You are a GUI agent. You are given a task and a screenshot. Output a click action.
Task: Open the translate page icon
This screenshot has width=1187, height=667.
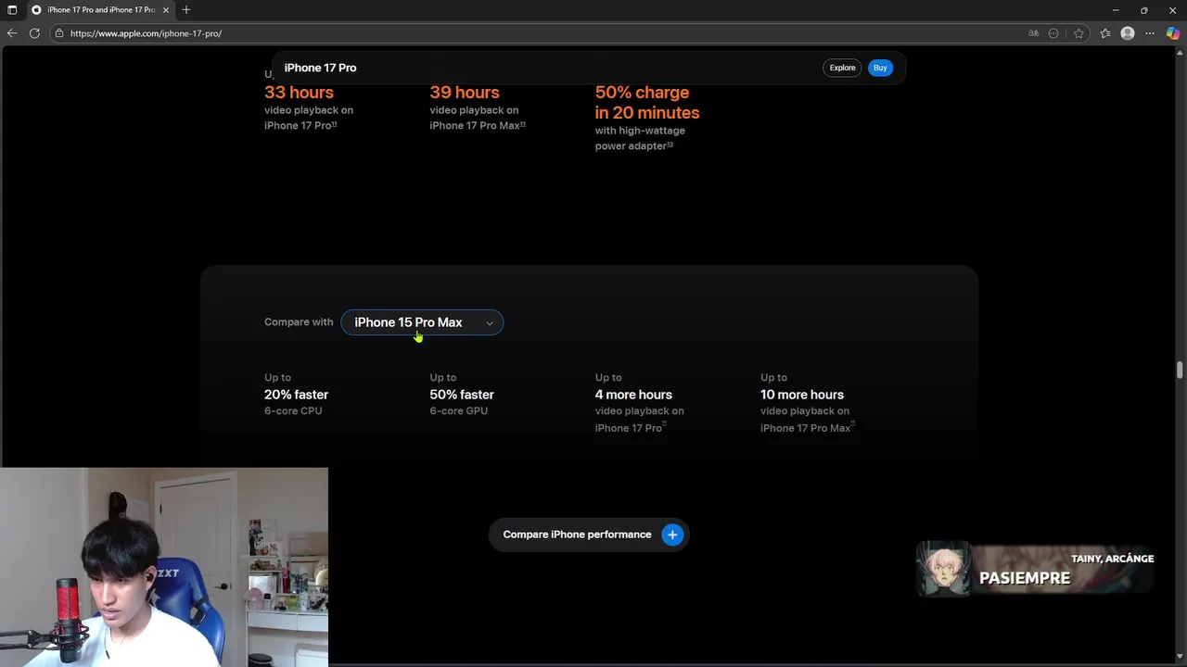tap(1034, 33)
